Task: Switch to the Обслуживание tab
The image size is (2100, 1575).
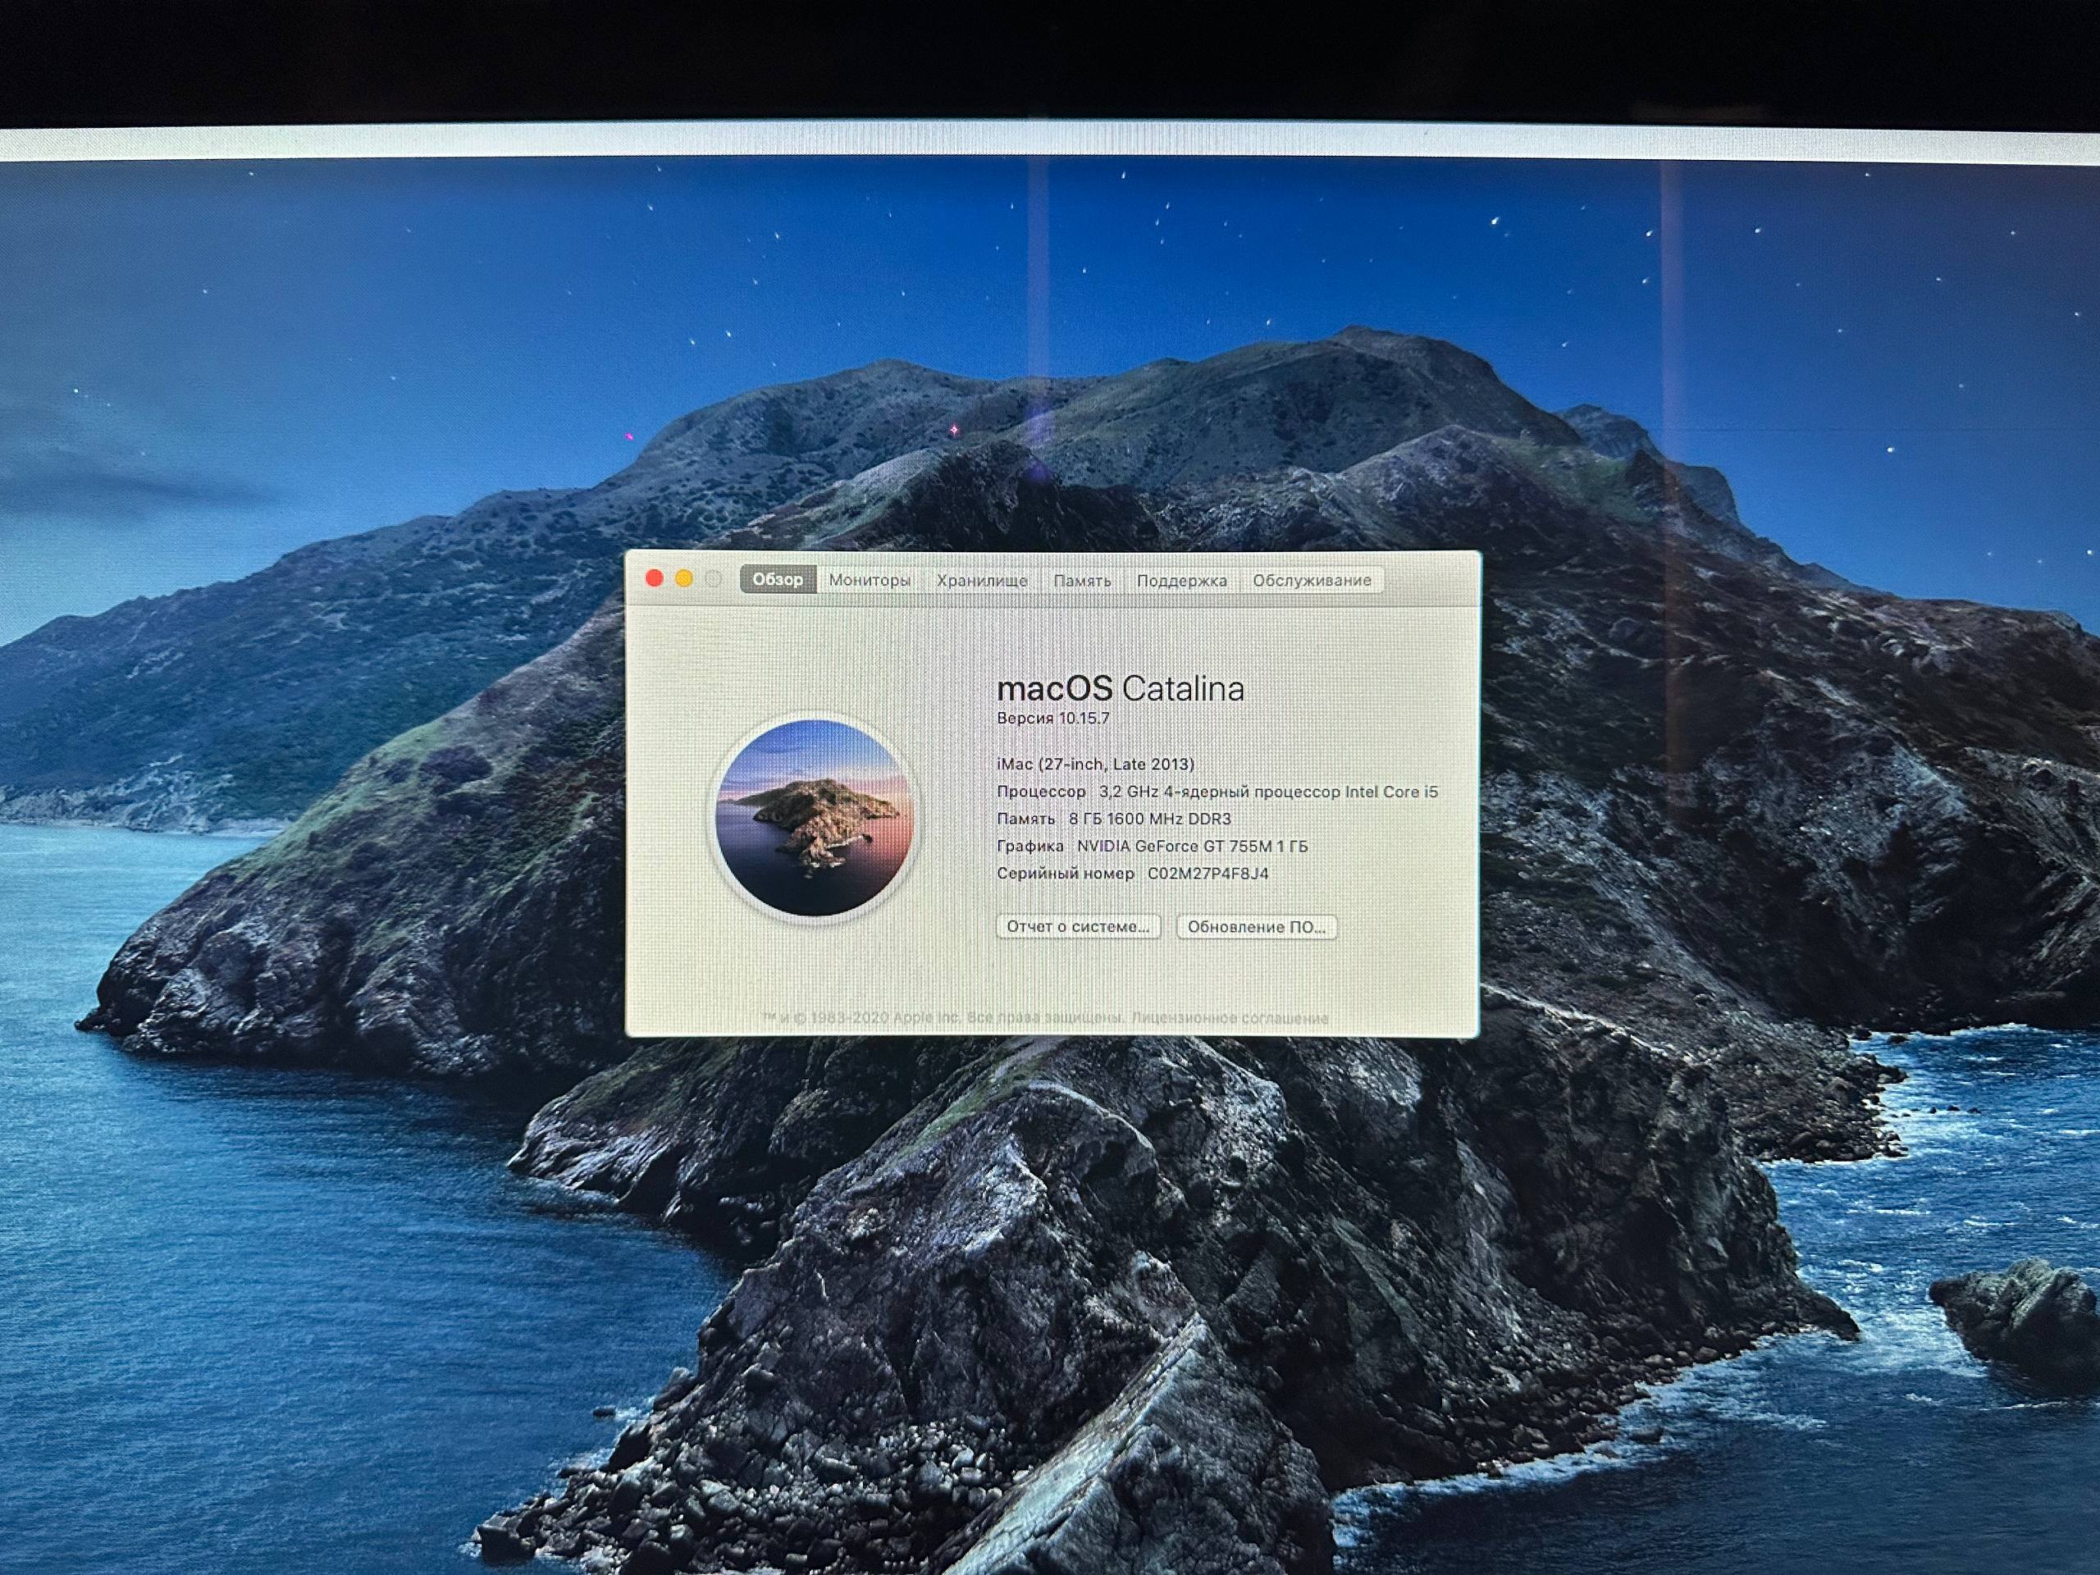Action: tap(1311, 579)
